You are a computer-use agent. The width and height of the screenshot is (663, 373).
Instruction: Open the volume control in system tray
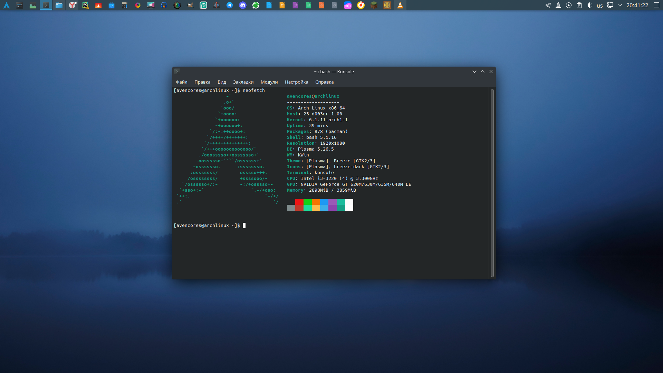pos(589,5)
